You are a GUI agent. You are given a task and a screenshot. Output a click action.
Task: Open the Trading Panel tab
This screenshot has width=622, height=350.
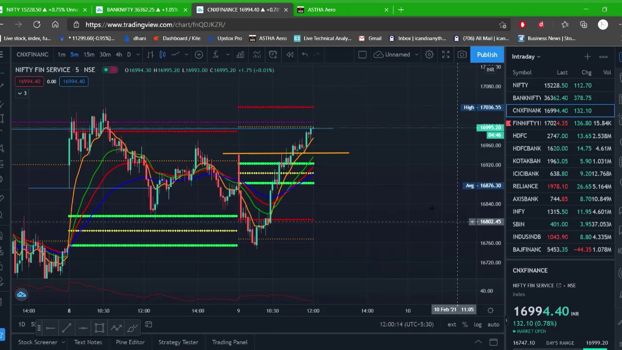229,342
